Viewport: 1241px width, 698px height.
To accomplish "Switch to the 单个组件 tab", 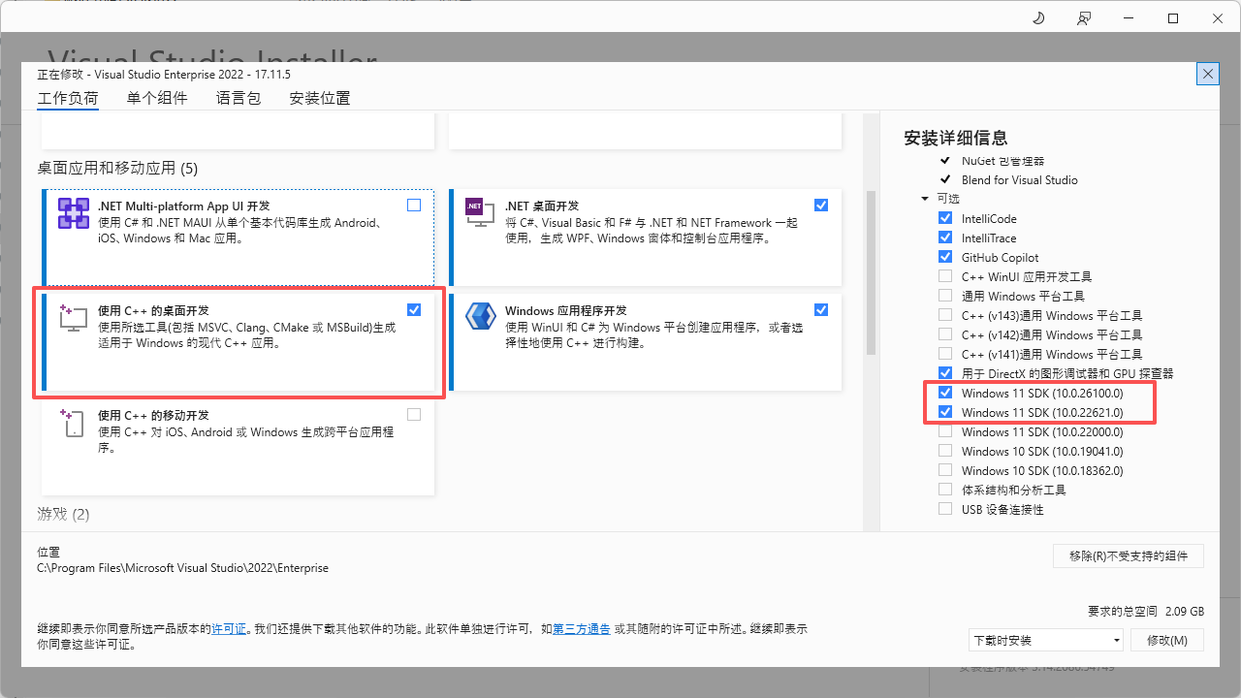I will point(157,98).
